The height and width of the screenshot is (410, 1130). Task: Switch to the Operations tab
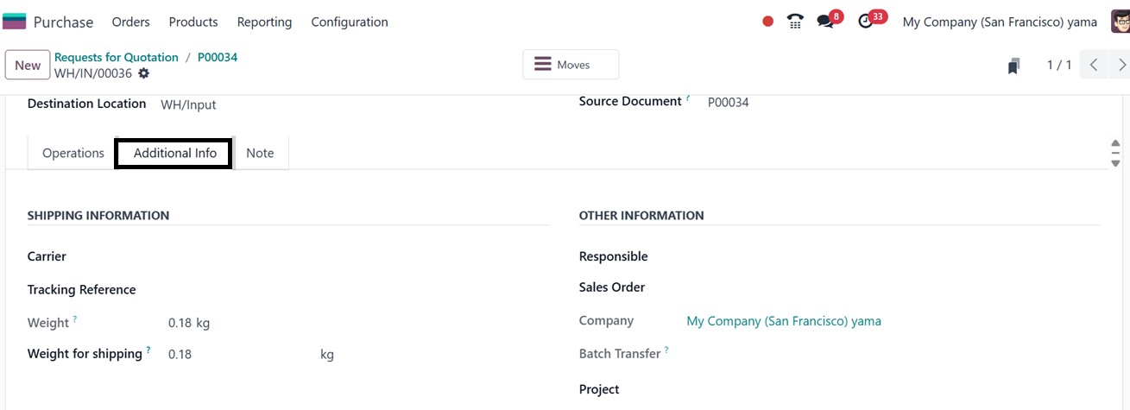coord(73,153)
